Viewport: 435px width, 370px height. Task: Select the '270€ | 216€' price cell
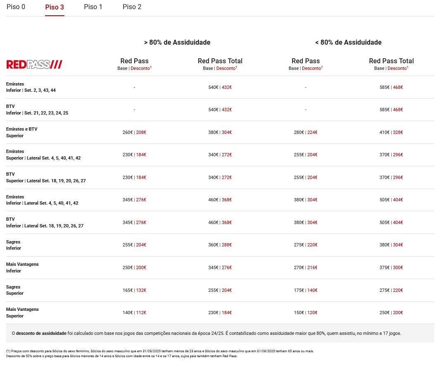coord(305,267)
